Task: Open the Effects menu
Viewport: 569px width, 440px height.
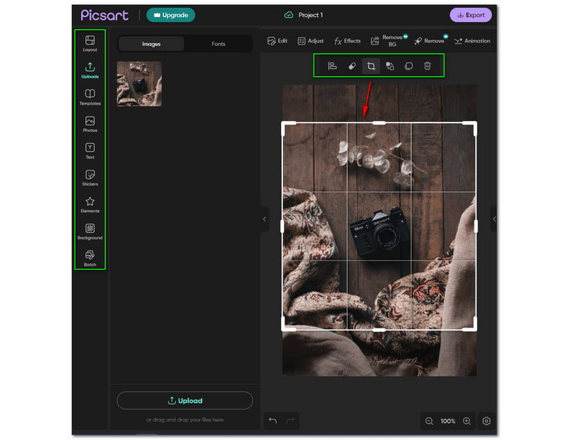Action: tap(348, 41)
